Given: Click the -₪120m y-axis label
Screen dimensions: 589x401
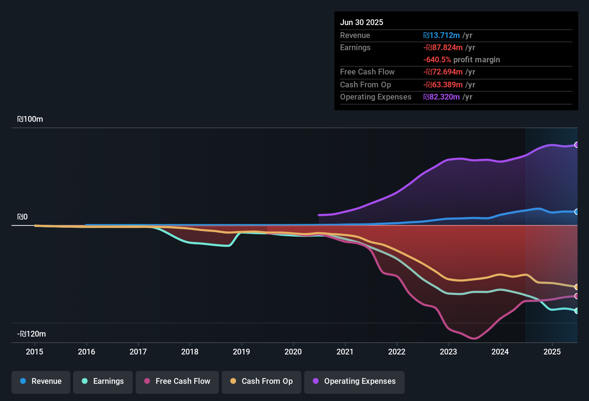Looking at the screenshot, I should [x=32, y=334].
